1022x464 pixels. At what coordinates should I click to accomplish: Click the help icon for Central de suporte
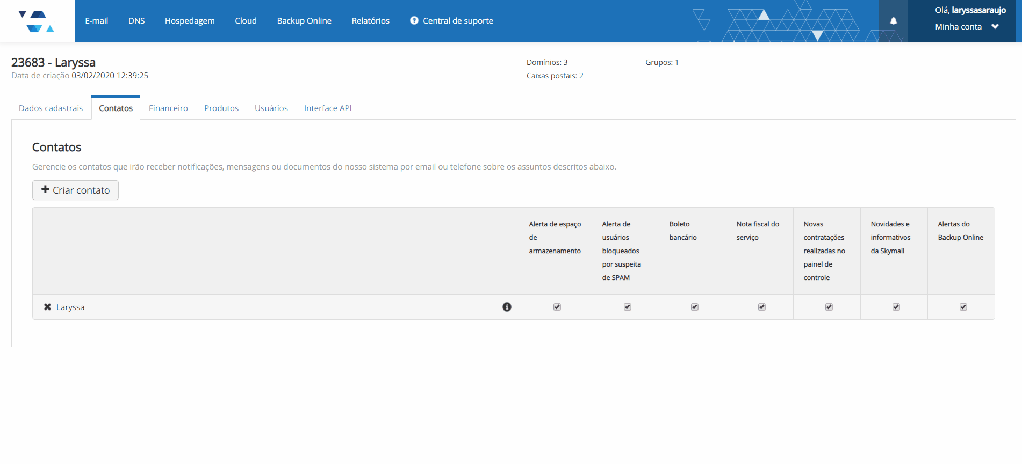point(414,20)
